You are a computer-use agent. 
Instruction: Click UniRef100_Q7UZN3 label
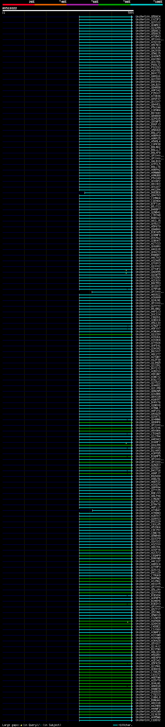[148, 278]
